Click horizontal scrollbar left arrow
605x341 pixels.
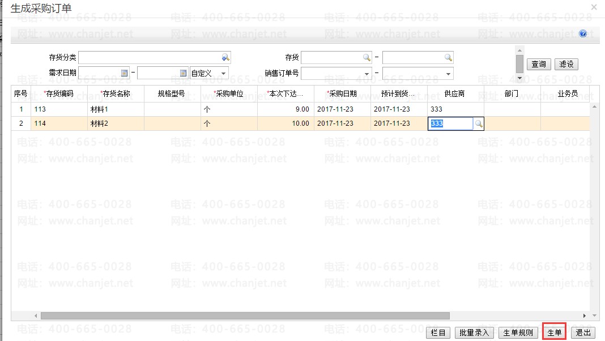[x=36, y=316]
